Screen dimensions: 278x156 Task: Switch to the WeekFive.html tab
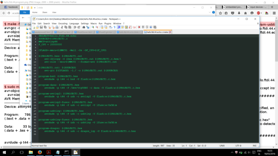pos(63,32)
